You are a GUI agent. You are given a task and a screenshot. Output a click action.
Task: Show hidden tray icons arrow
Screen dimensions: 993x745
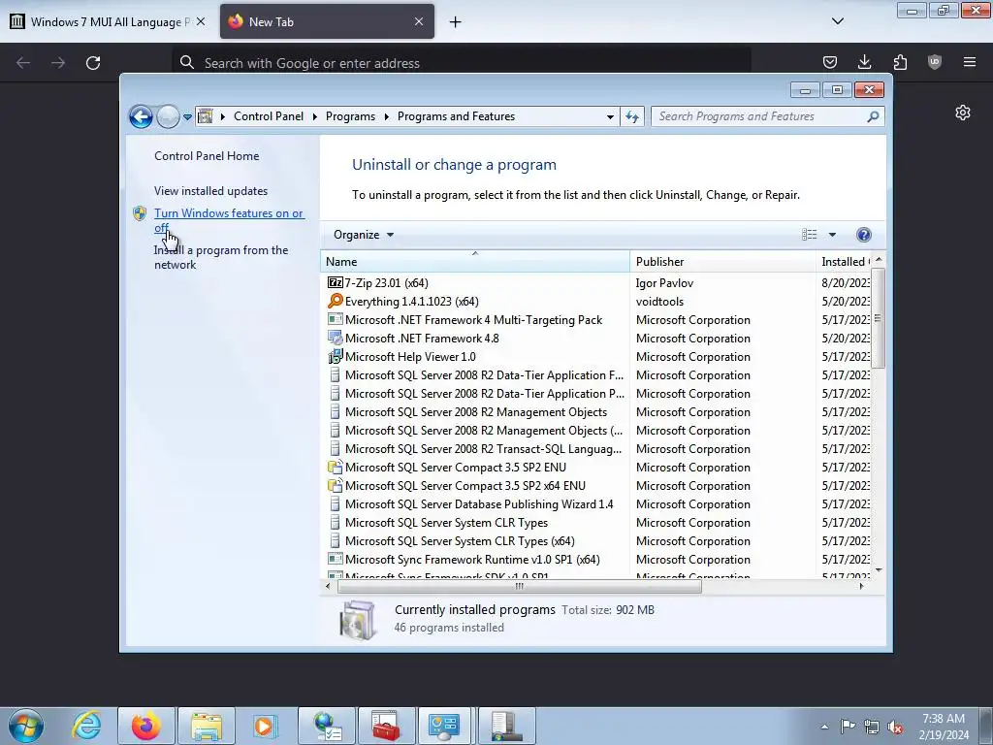(x=824, y=727)
